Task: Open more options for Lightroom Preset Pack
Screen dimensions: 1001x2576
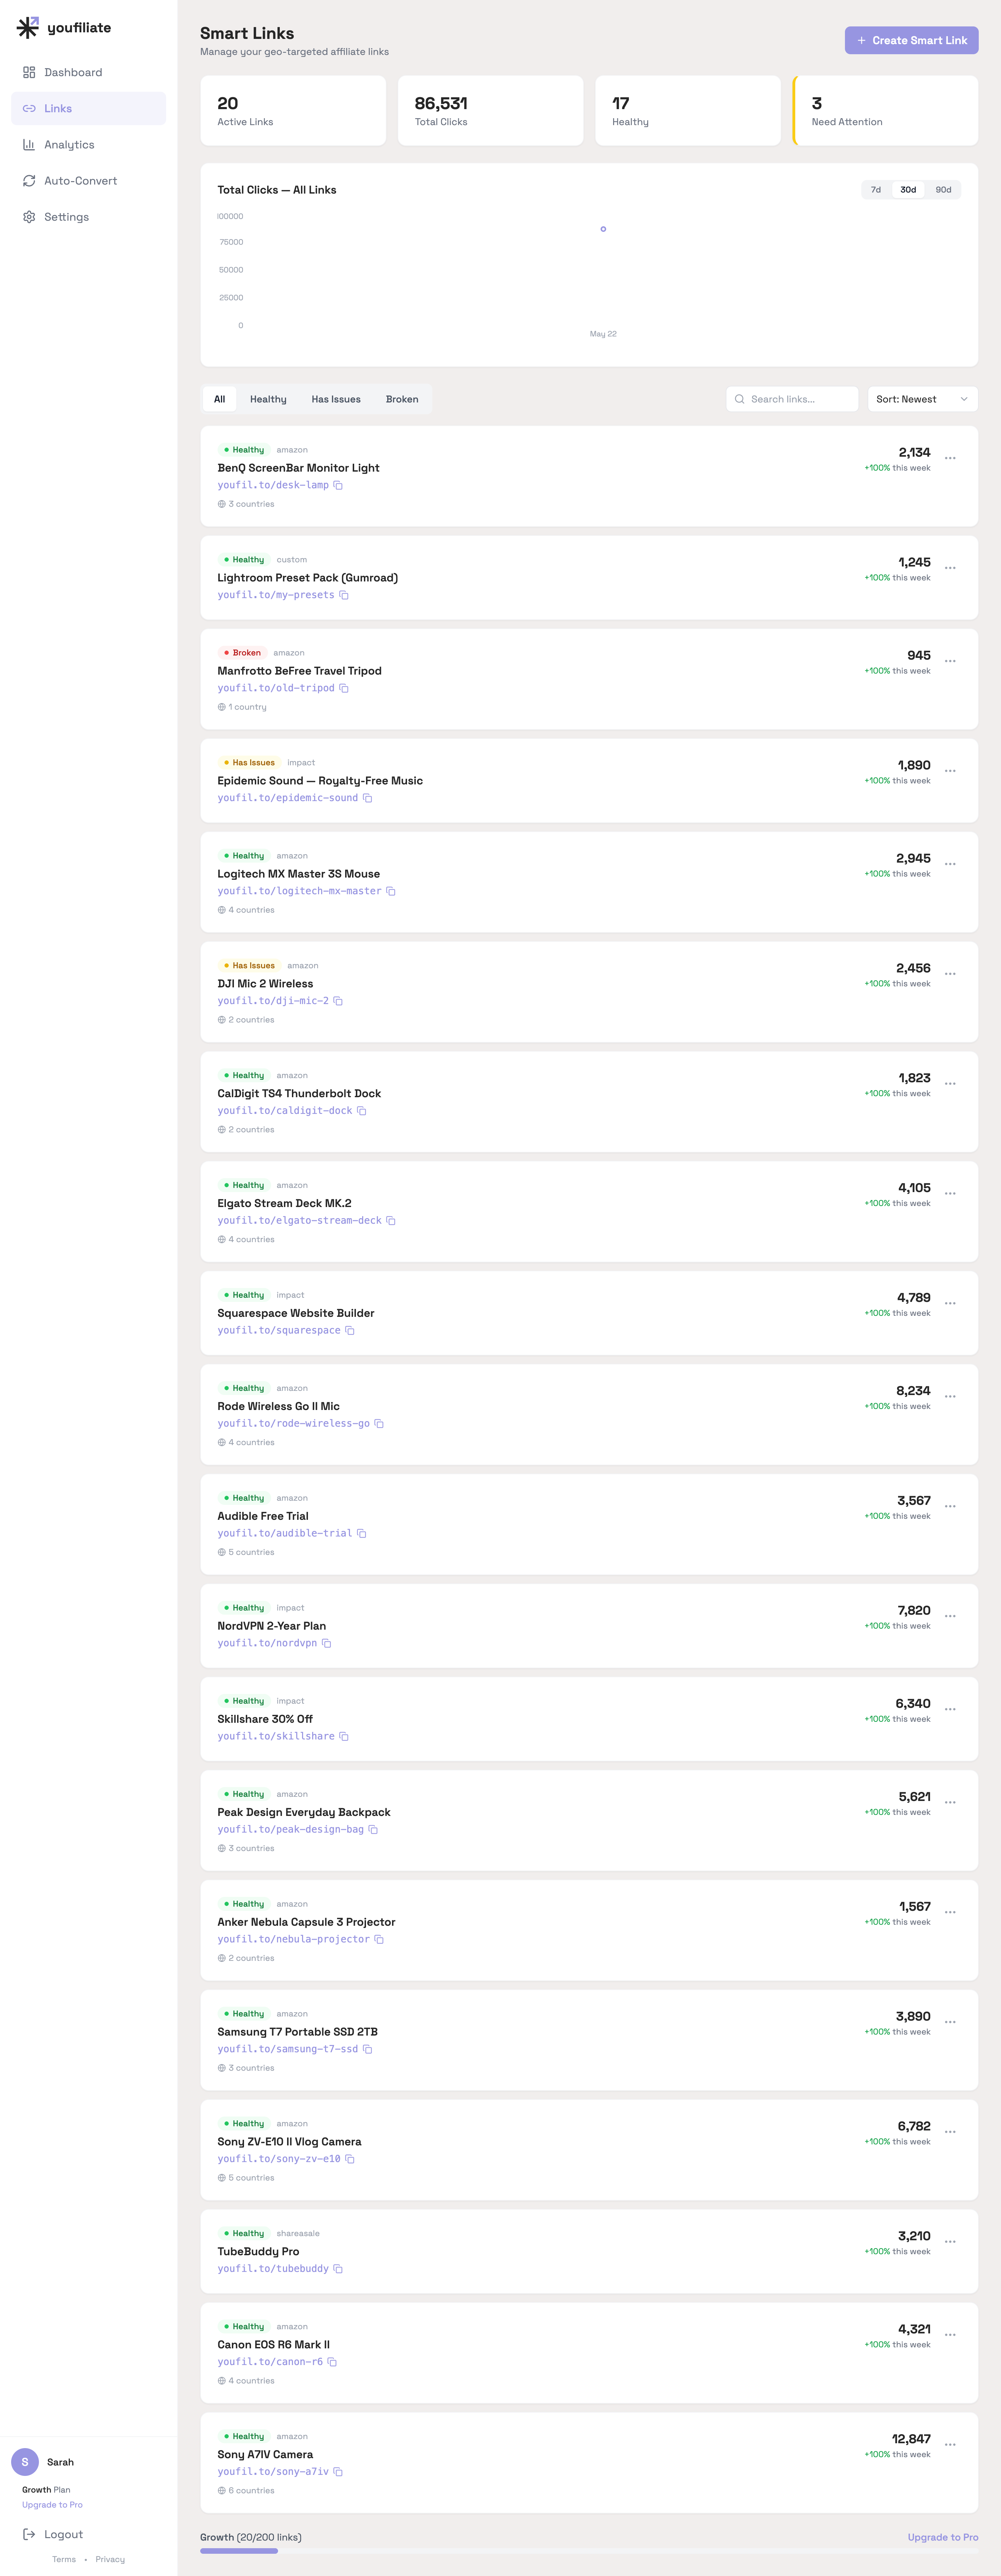Action: (950, 568)
